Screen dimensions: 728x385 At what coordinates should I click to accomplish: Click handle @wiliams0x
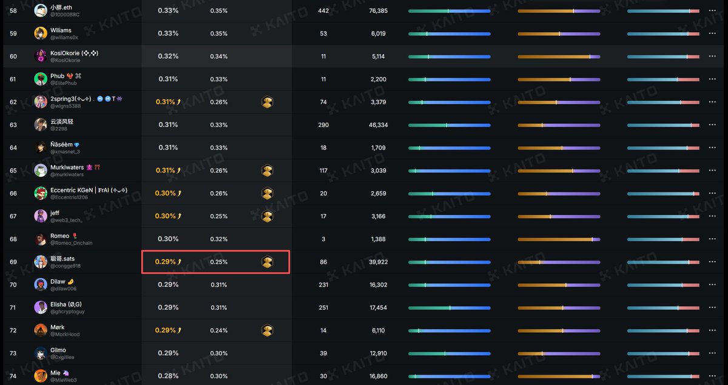(64, 38)
